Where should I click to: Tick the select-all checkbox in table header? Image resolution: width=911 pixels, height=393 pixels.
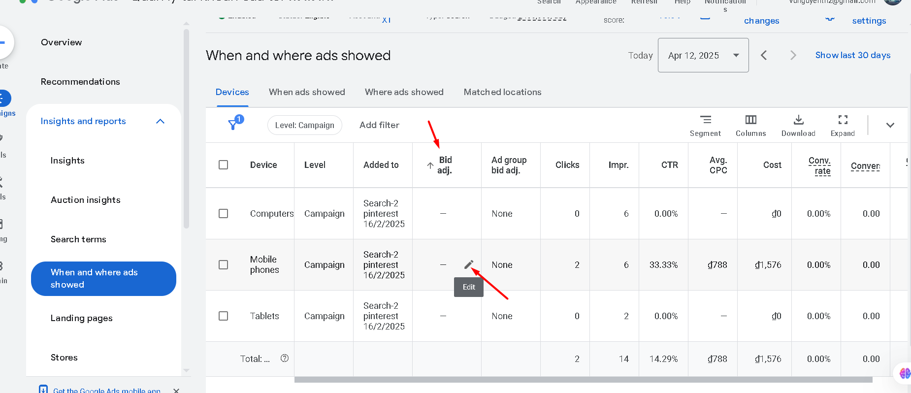(223, 164)
